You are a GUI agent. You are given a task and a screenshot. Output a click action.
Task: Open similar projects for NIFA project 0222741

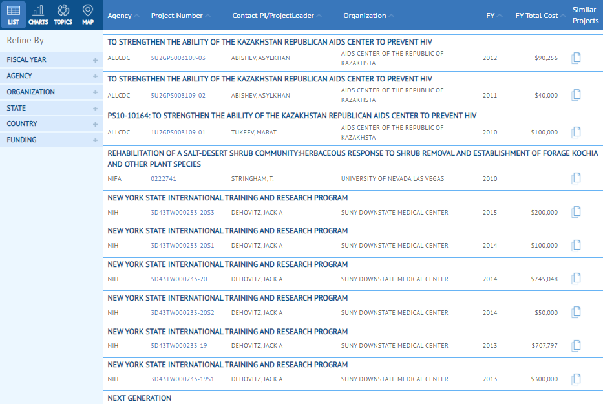(576, 178)
